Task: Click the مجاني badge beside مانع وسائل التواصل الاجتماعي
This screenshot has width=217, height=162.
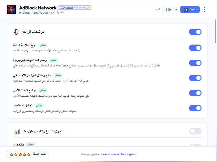Action: pyautogui.click(x=58, y=75)
